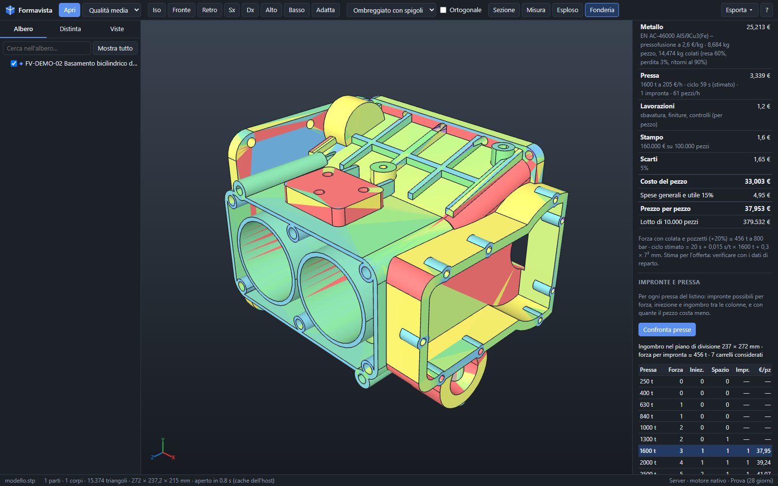Click the Forza column header

click(x=675, y=370)
